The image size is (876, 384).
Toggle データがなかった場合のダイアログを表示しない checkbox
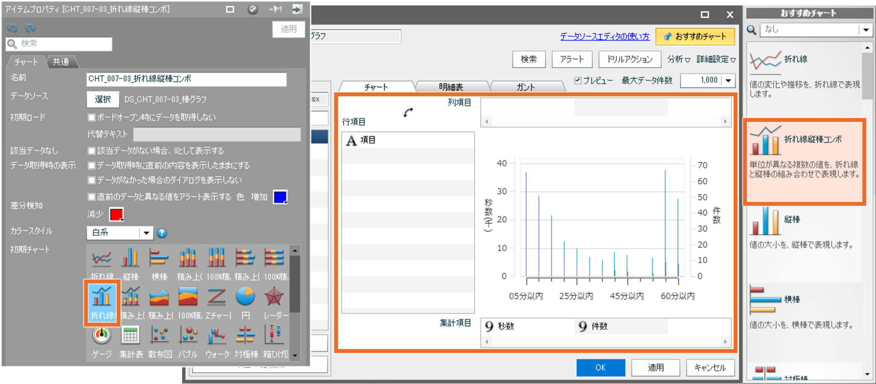[x=91, y=180]
